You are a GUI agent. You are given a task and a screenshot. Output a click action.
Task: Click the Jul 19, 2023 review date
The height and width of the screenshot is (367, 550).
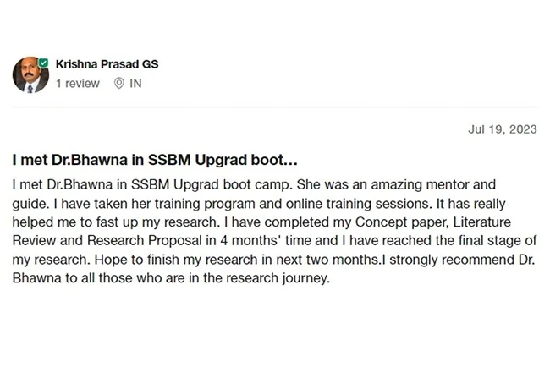502,129
